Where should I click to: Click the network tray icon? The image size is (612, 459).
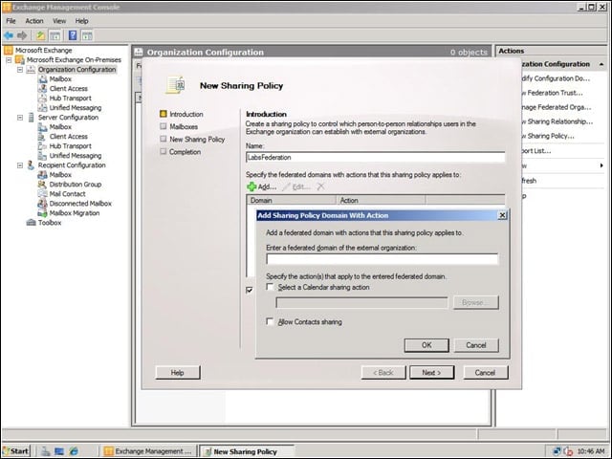pyautogui.click(x=557, y=451)
